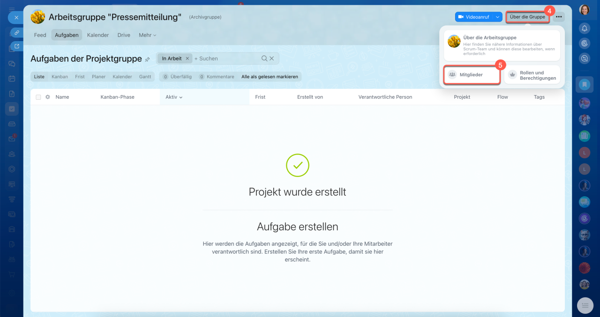
Task: Open table settings gear icon
Action: point(47,97)
